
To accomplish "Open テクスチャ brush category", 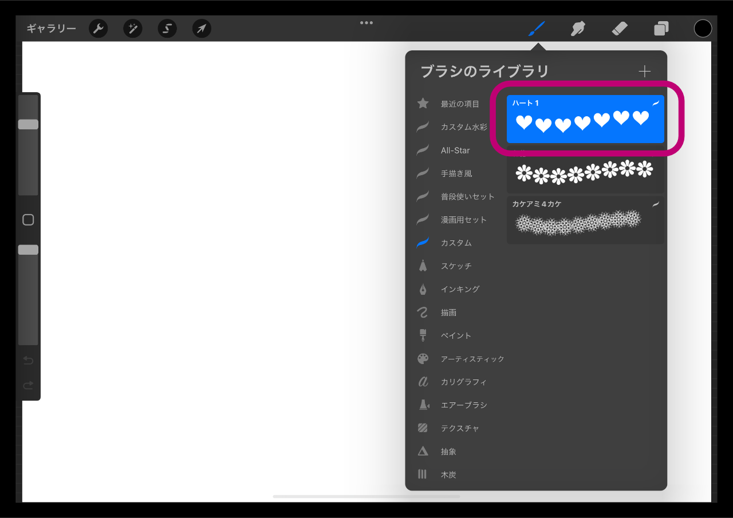I will 460,428.
